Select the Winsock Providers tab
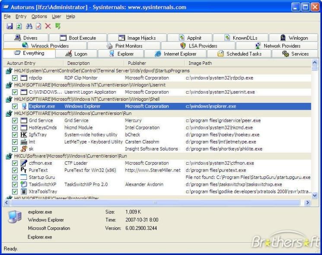Screen dimensions: 322x255 [x=45, y=45]
